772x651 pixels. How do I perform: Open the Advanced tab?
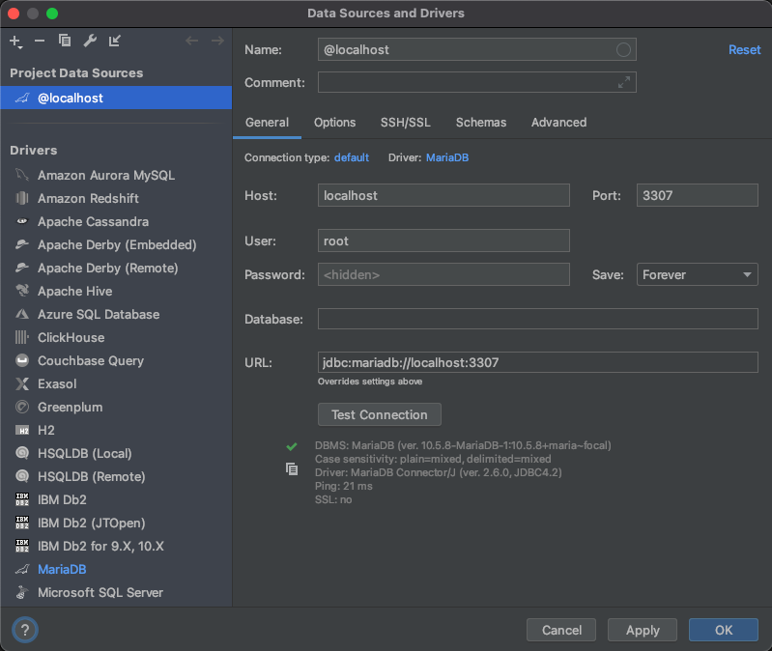(558, 123)
